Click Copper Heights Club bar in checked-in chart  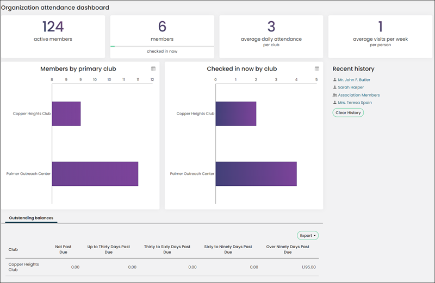(236, 114)
